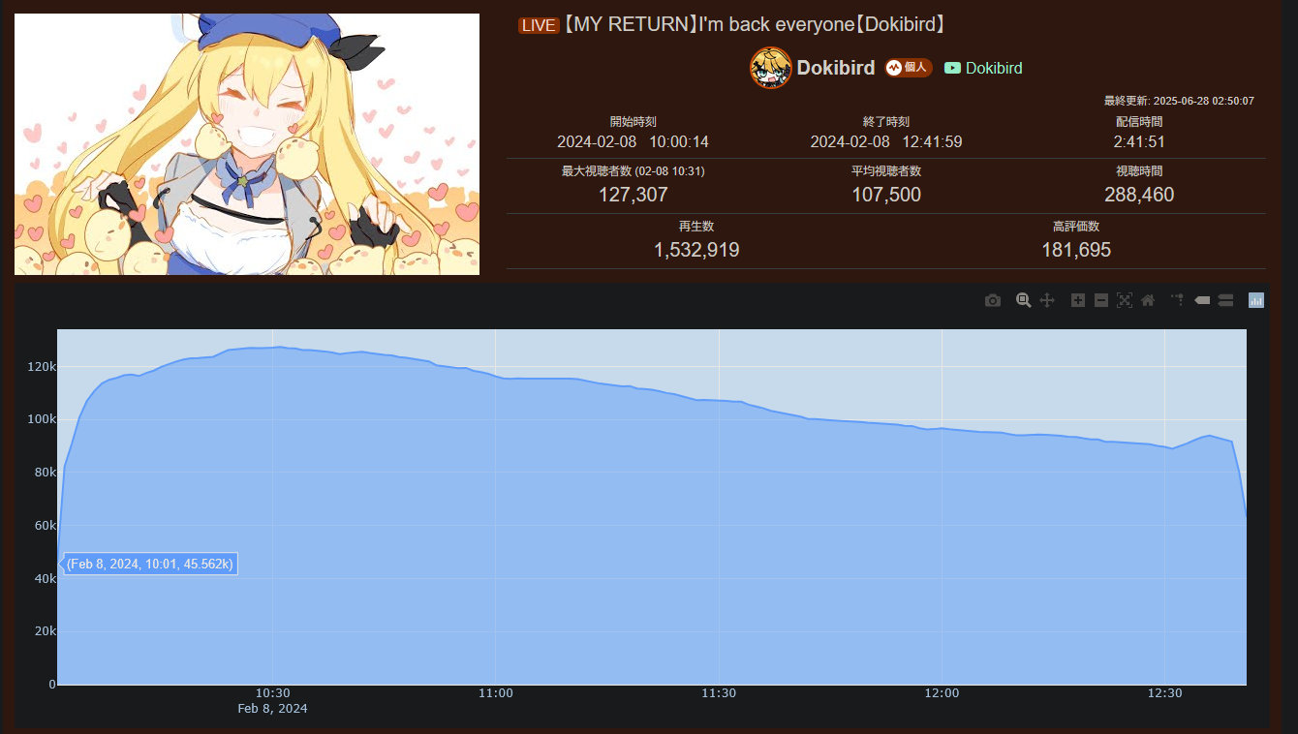Screen dimensions: 1298x734
Task: Toggle spike lines in chart toolbar
Action: tap(1178, 300)
